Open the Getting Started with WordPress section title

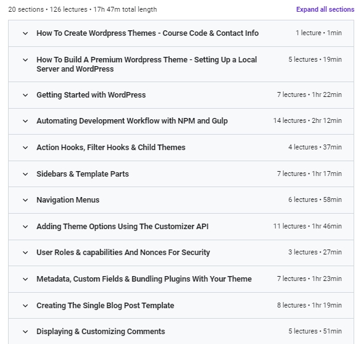tap(91, 95)
